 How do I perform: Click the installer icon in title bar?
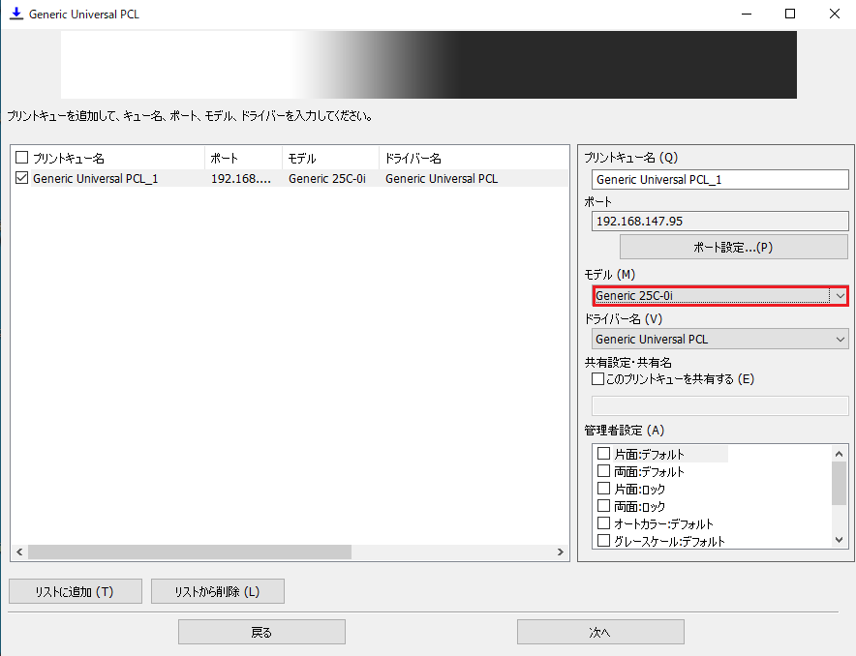click(x=15, y=15)
